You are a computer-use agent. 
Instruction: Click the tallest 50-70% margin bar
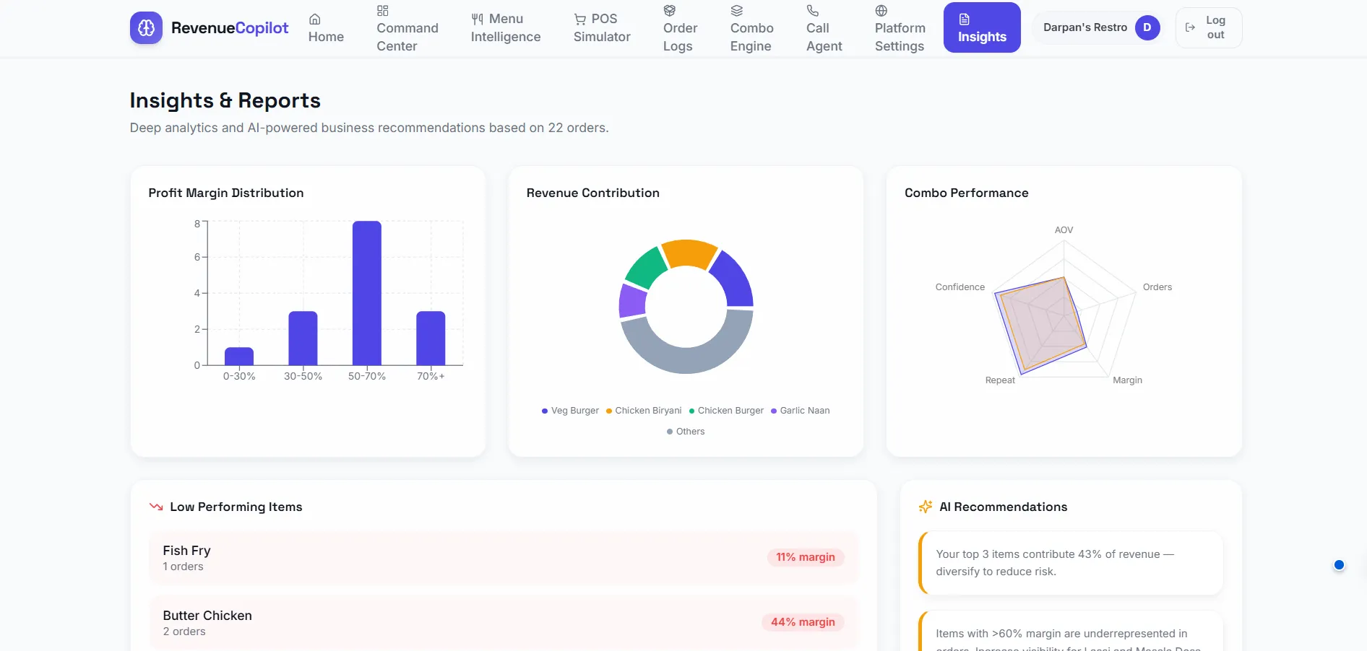tap(367, 293)
